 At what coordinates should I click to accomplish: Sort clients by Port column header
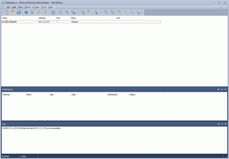coord(63,18)
